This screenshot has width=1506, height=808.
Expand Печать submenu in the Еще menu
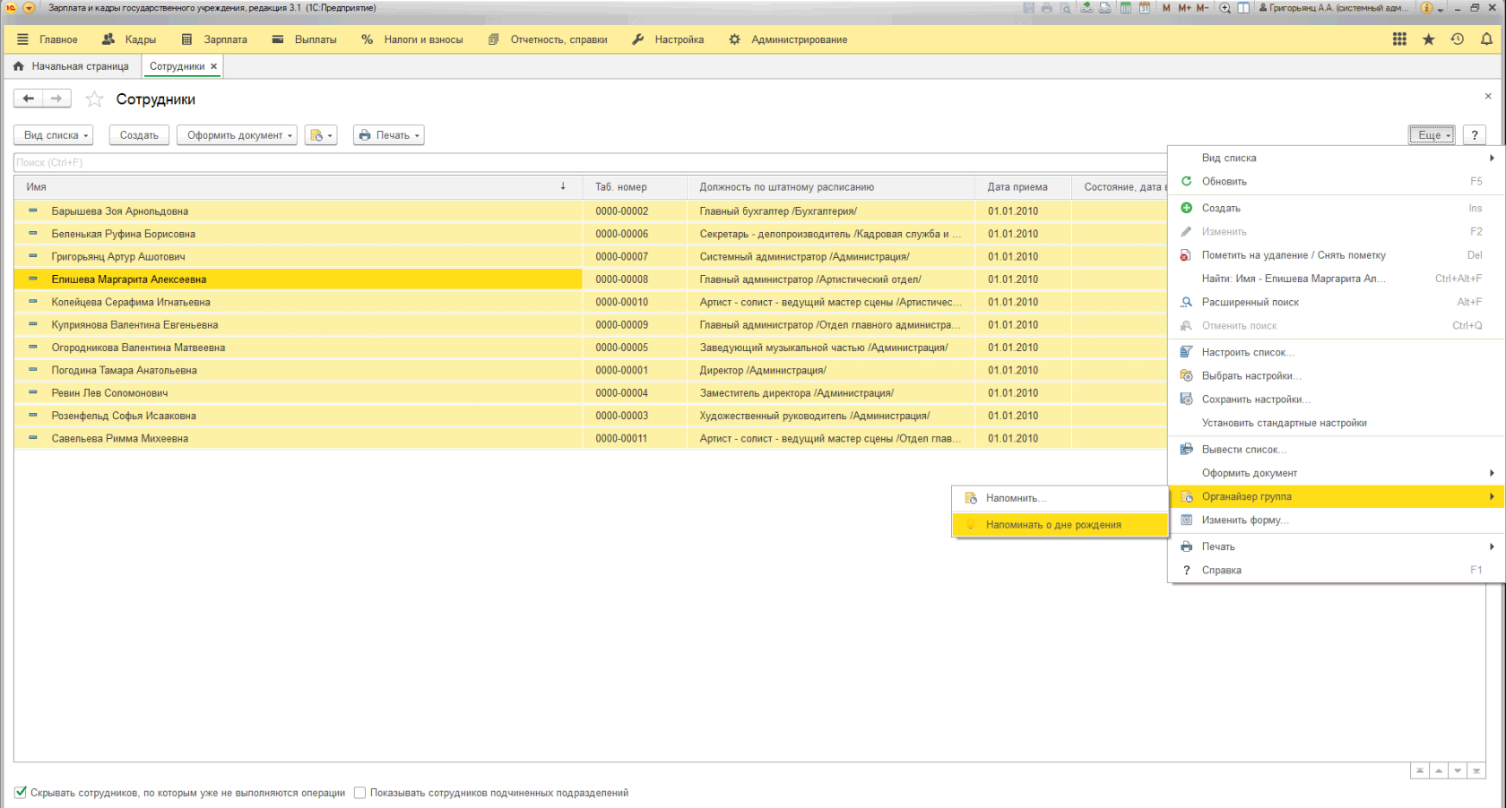pos(1336,546)
